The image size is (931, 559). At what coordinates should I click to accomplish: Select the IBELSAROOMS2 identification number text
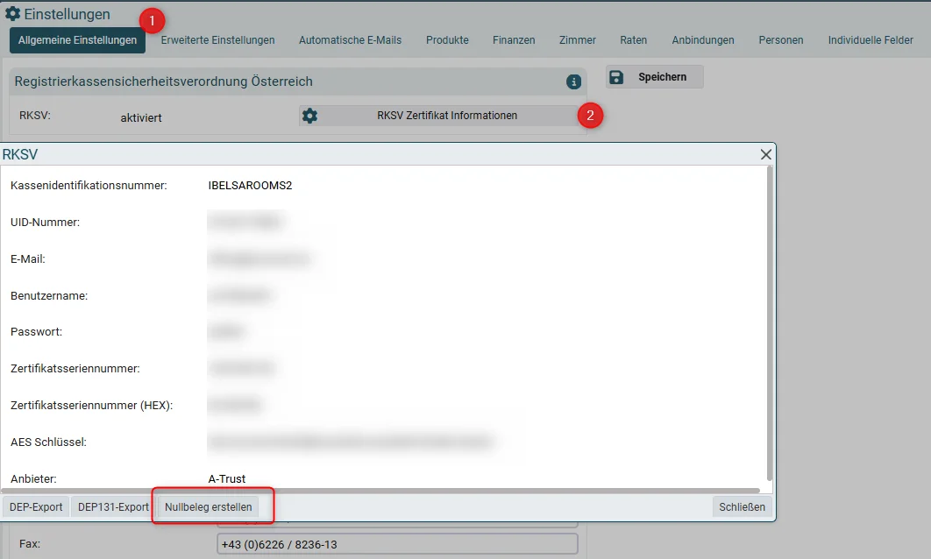(x=250, y=186)
